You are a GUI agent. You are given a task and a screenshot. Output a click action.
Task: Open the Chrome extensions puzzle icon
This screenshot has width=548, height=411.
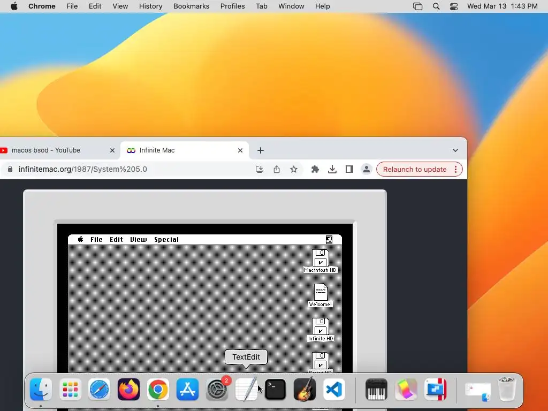pyautogui.click(x=315, y=169)
